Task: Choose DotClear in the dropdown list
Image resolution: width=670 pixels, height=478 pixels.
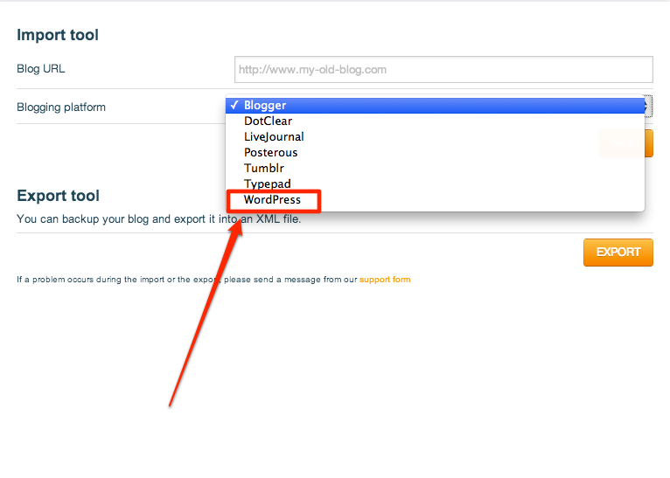Action: point(268,121)
